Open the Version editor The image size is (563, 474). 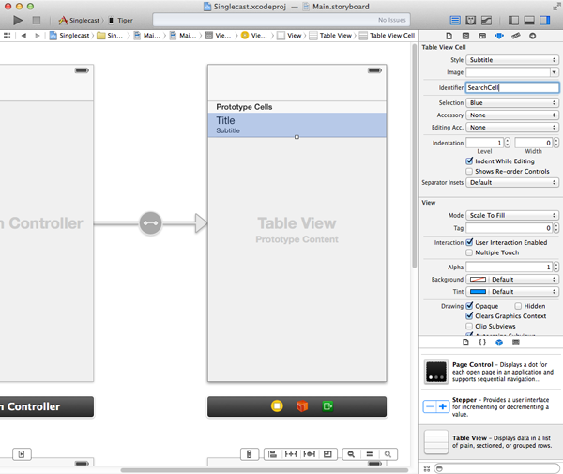tap(486, 21)
